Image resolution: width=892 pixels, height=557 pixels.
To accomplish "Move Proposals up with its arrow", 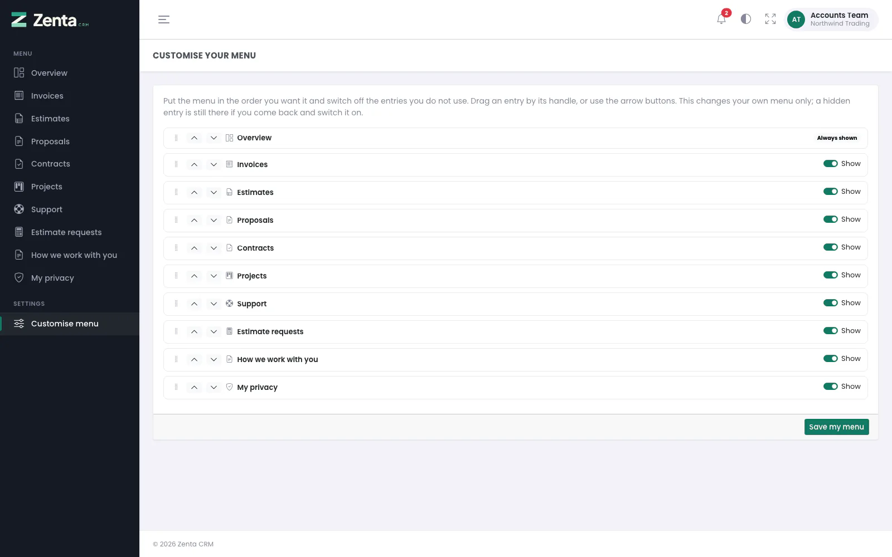I will [x=194, y=220].
